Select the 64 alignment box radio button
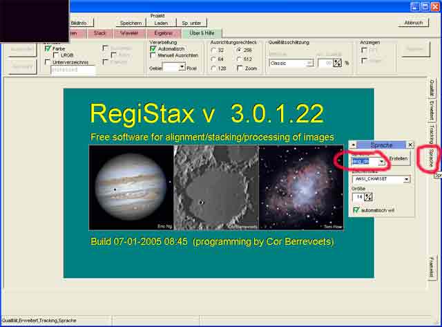Image resolution: width=442 pixels, height=327 pixels. coord(214,59)
